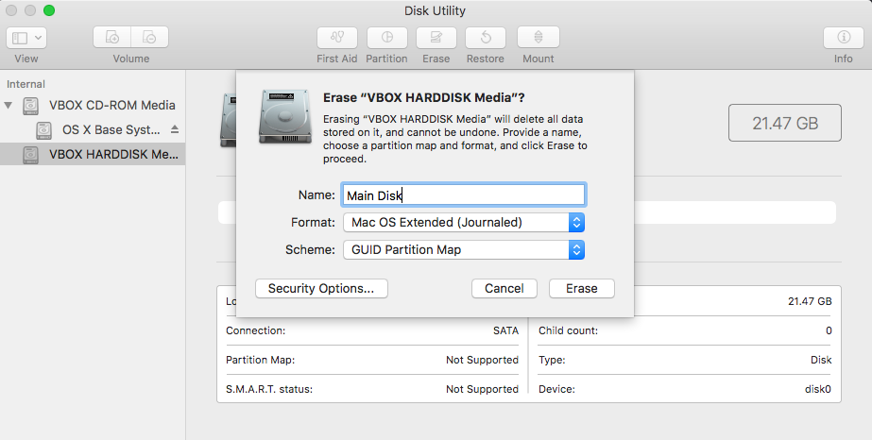This screenshot has width=872, height=440.
Task: Run First Aid from the toolbar
Action: coord(337,37)
